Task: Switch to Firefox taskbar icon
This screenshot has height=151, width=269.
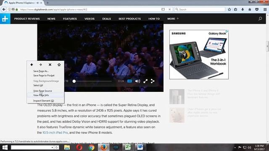Action: point(104,147)
